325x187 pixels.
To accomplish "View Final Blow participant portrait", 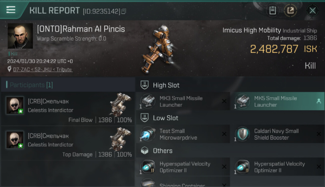I will pyautogui.click(x=15, y=105).
